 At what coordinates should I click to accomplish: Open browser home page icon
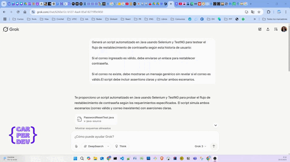coord(25,12)
